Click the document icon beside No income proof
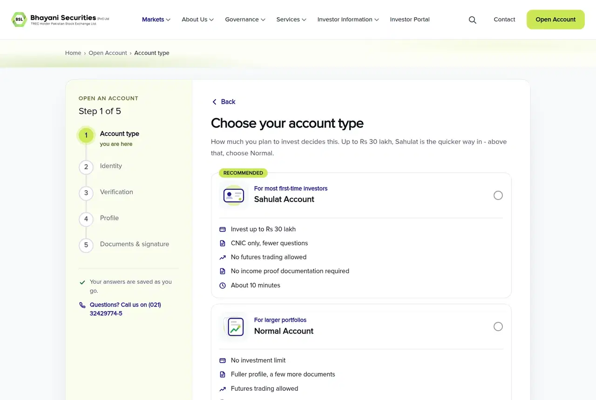This screenshot has width=596, height=400. [223, 271]
